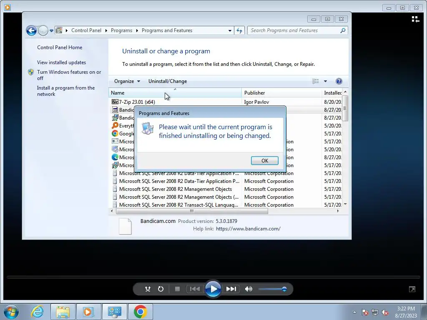The height and width of the screenshot is (320, 427).
Task: Toggle repeat mode in media player
Action: click(x=161, y=289)
